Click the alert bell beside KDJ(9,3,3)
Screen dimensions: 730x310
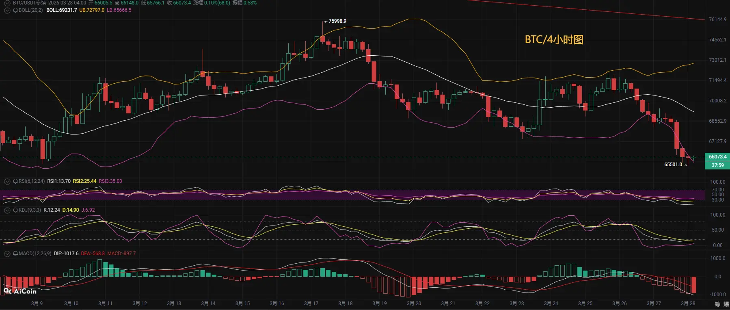[15, 210]
